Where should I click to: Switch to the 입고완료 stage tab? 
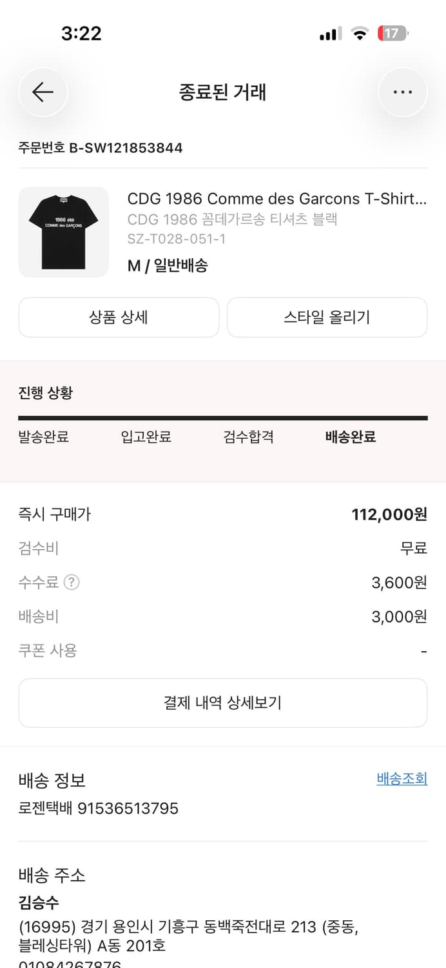point(147,437)
